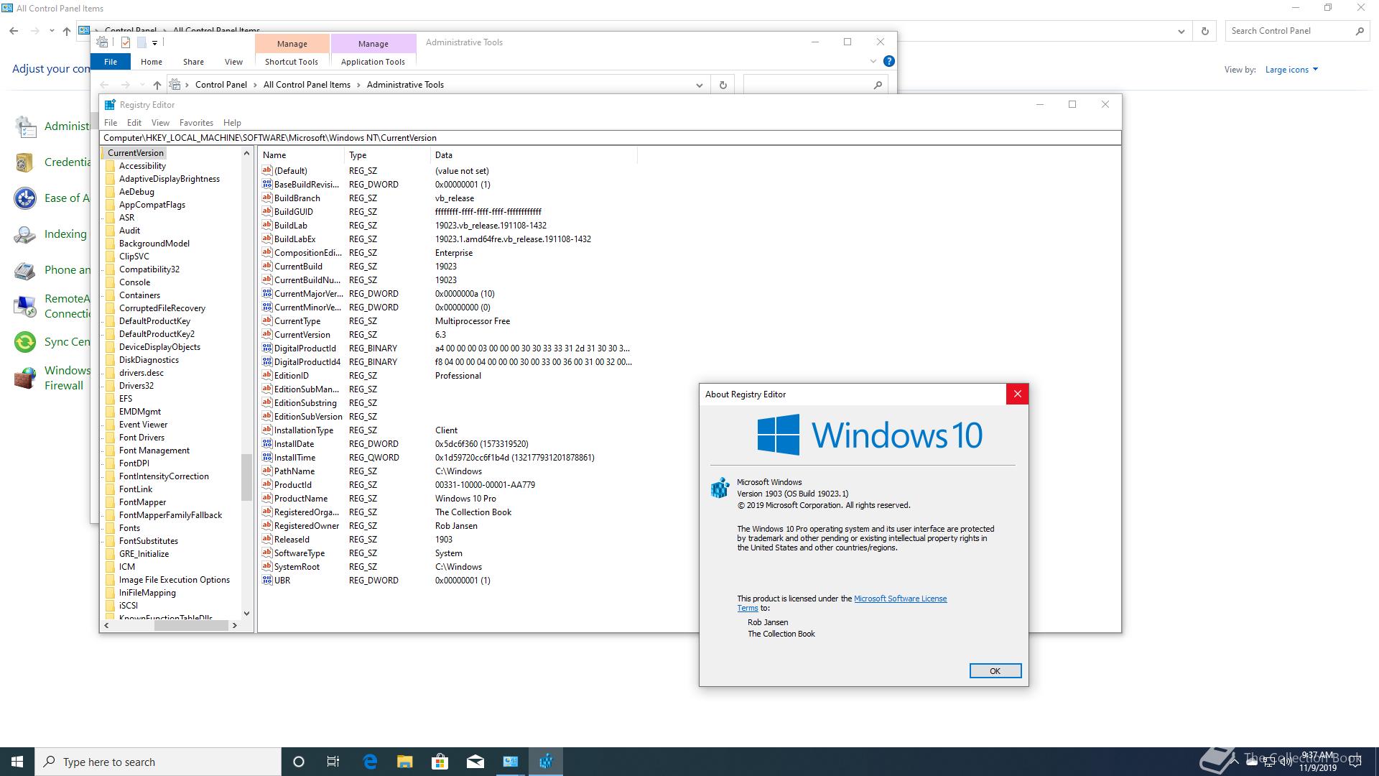The image size is (1379, 776).
Task: Click the ReleaseId value icon
Action: (x=267, y=539)
